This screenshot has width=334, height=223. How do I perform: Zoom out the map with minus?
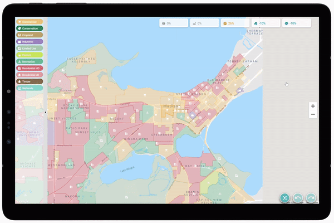click(313, 114)
